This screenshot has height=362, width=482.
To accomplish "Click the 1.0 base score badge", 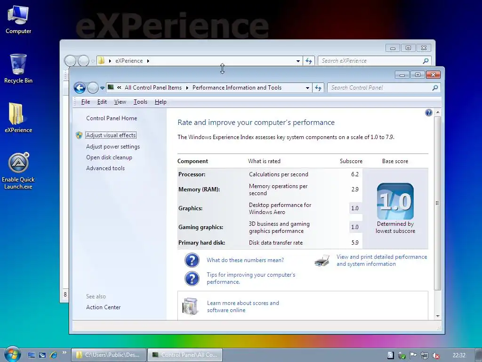I will [x=395, y=201].
